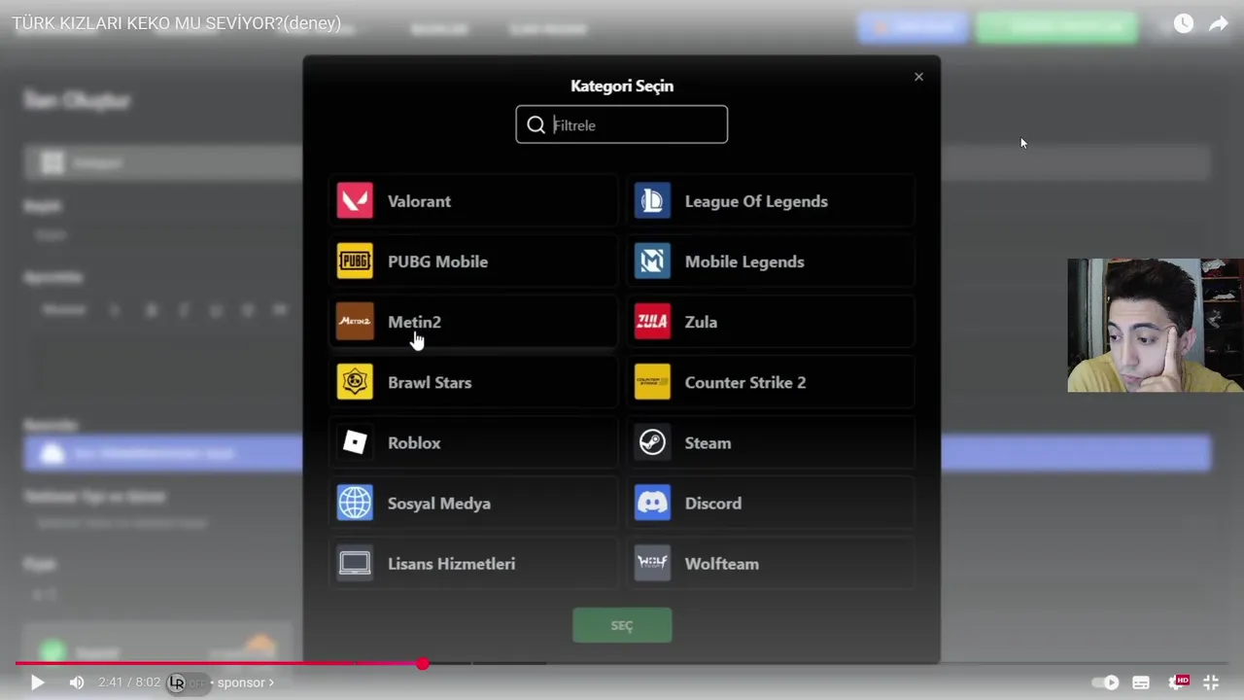Select the Zula label
Screen dimensions: 1244x700
[701, 322]
